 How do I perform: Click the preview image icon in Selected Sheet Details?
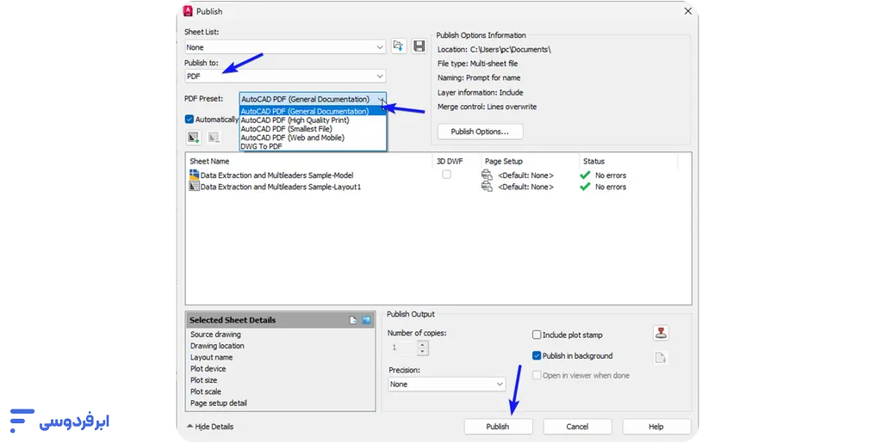point(366,320)
